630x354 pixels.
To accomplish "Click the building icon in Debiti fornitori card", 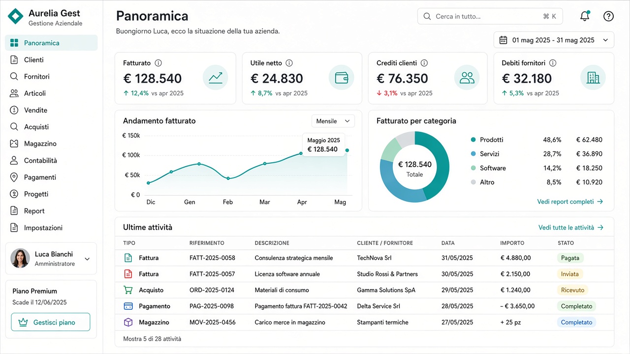I will 593,78.
